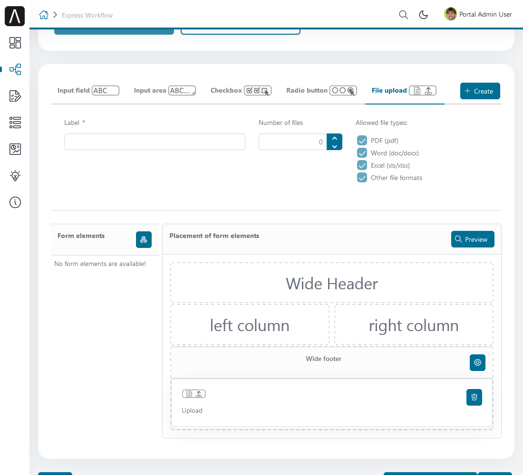Screen dimensions: 523x475
Task: Open the lightbulb ideas sidebar icon
Action: point(15,176)
